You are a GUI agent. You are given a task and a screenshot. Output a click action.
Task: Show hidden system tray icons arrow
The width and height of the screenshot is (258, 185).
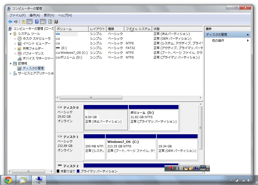tap(231, 180)
